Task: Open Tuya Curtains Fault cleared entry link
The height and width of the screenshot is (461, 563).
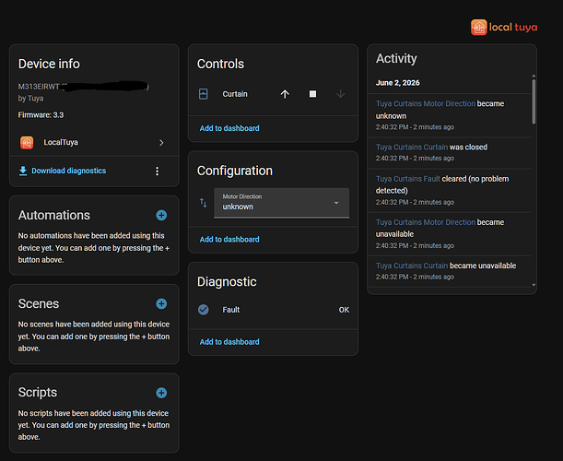Action: point(408,179)
